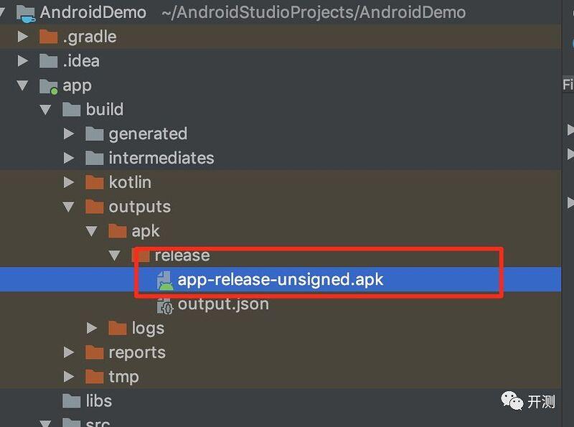The height and width of the screenshot is (427, 574).
Task: Click the logs folder icon
Action: 117,328
